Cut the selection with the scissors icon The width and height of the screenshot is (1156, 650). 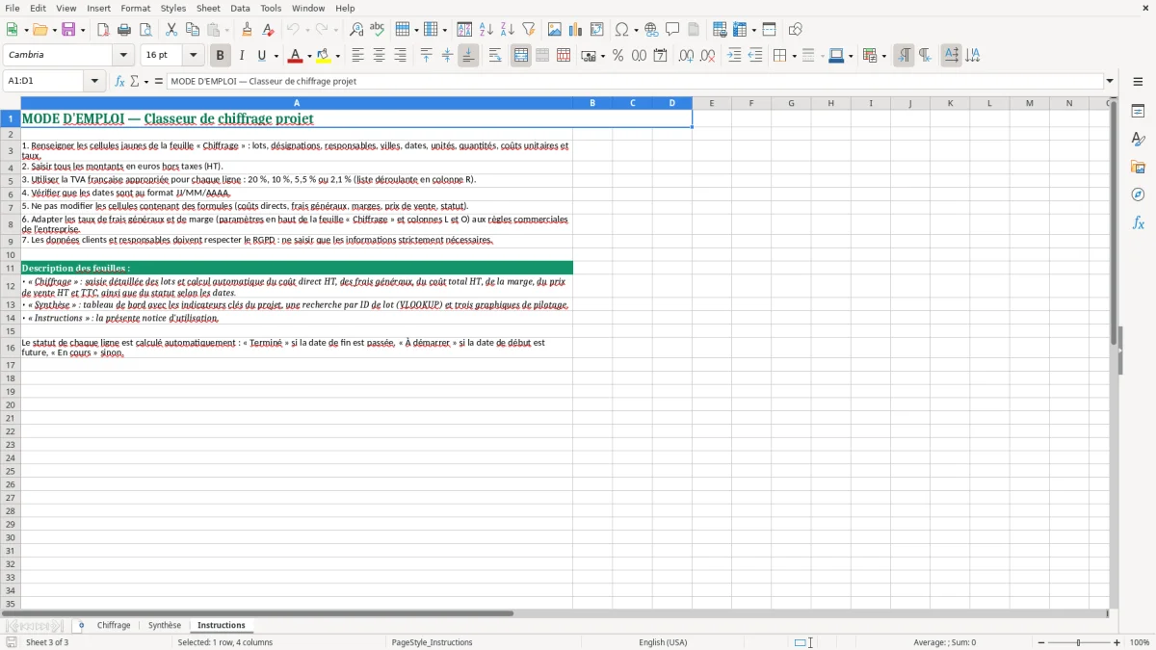click(171, 30)
